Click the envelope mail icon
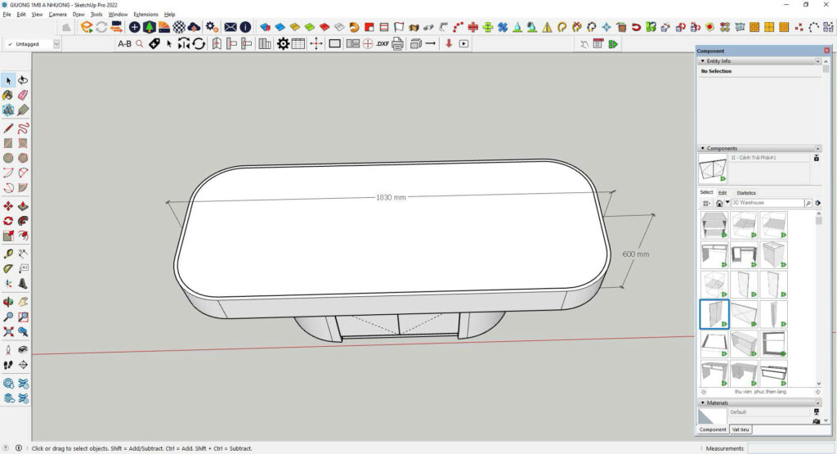 pos(231,27)
